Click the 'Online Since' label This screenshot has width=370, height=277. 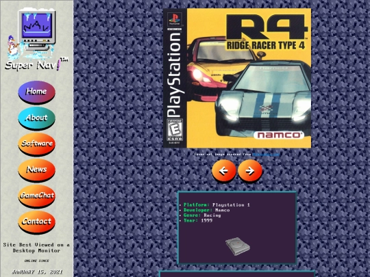tap(37, 261)
